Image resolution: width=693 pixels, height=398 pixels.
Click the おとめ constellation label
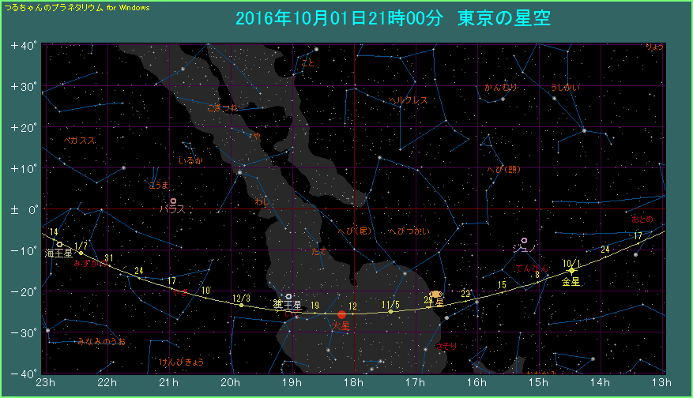tap(642, 219)
